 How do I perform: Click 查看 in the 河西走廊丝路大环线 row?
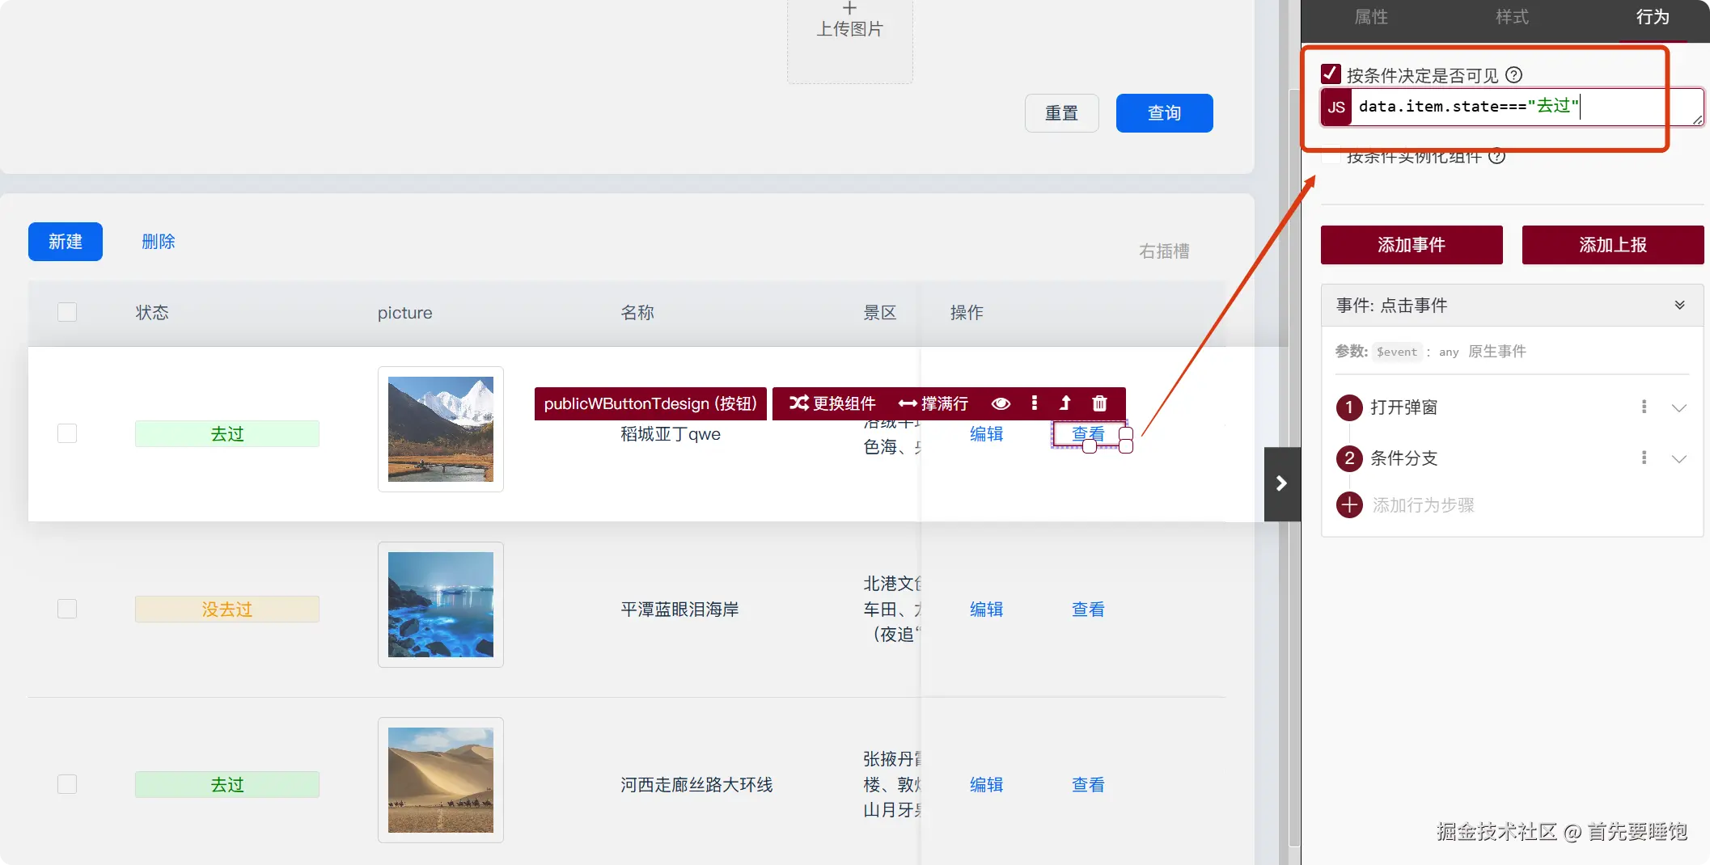pyautogui.click(x=1088, y=785)
